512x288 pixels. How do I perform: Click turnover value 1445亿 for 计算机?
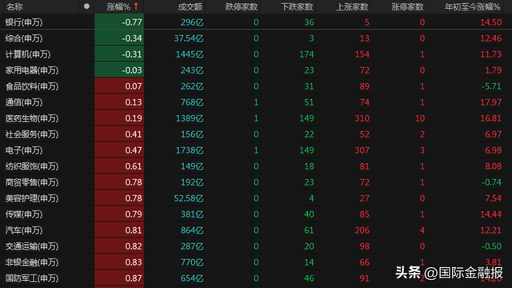tap(190, 54)
